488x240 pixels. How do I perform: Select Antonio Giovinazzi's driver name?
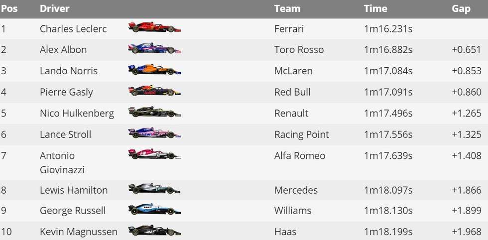62,163
